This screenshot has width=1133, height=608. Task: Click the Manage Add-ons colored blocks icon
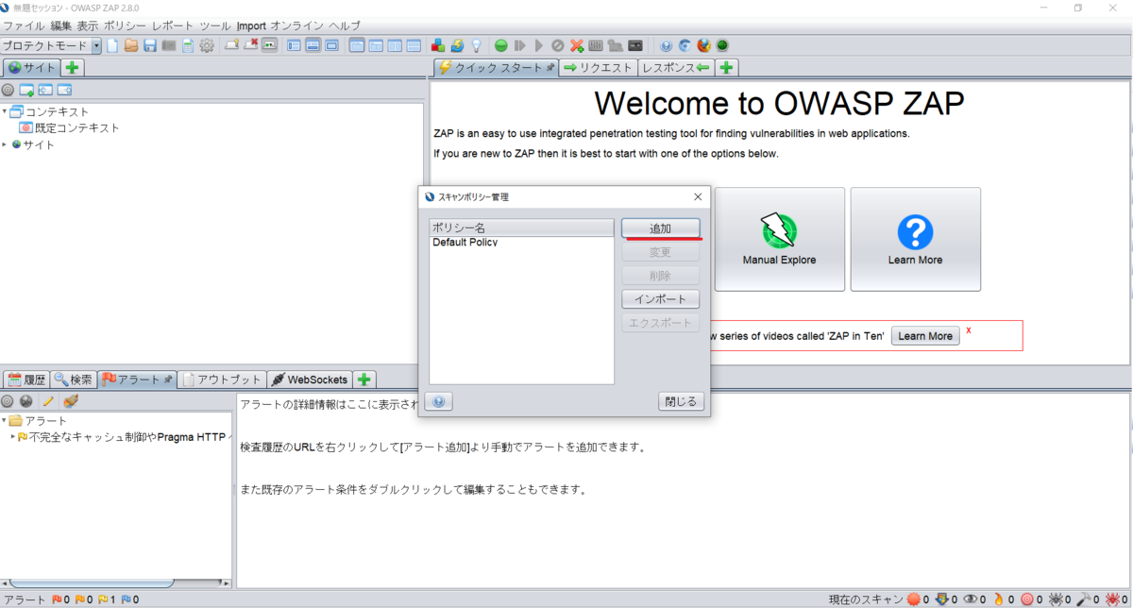[x=438, y=45]
